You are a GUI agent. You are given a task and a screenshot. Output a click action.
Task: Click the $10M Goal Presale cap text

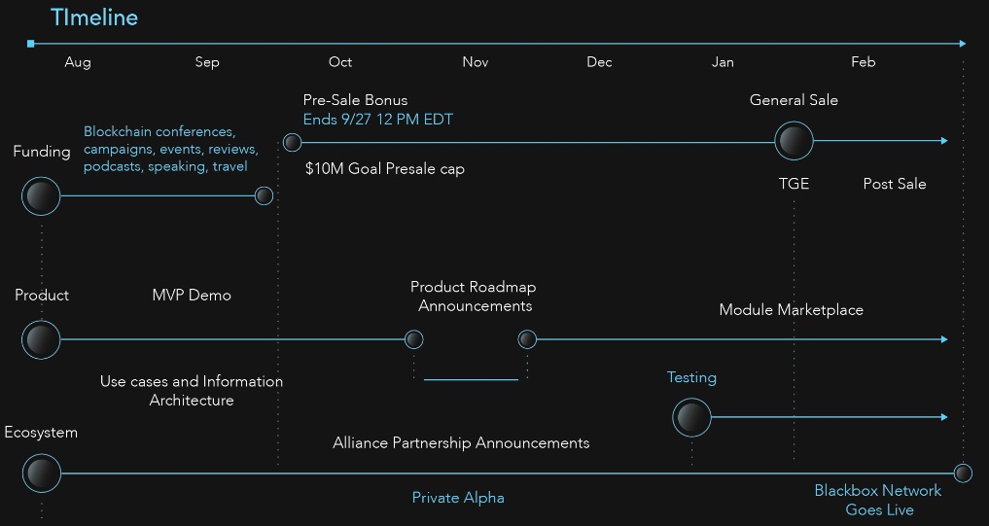point(385,168)
